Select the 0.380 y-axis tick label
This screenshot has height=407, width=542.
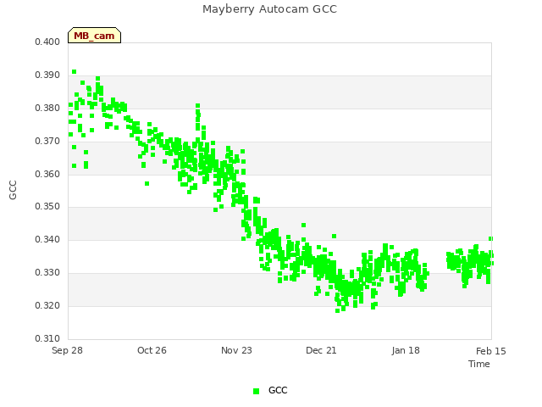47,109
